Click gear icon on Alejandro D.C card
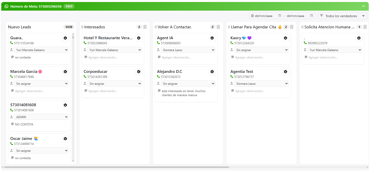The image size is (371, 172). (212, 72)
